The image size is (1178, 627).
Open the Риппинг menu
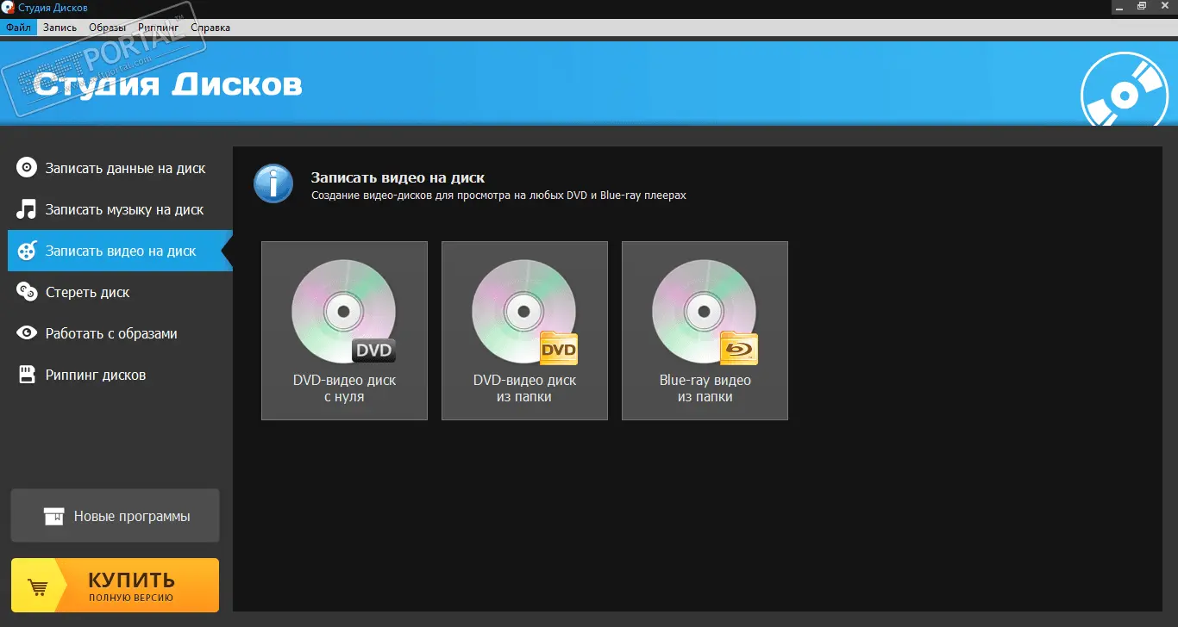pyautogui.click(x=158, y=28)
